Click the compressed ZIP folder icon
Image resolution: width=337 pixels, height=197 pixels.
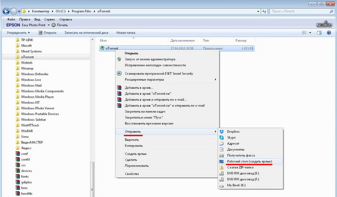[x=221, y=167]
